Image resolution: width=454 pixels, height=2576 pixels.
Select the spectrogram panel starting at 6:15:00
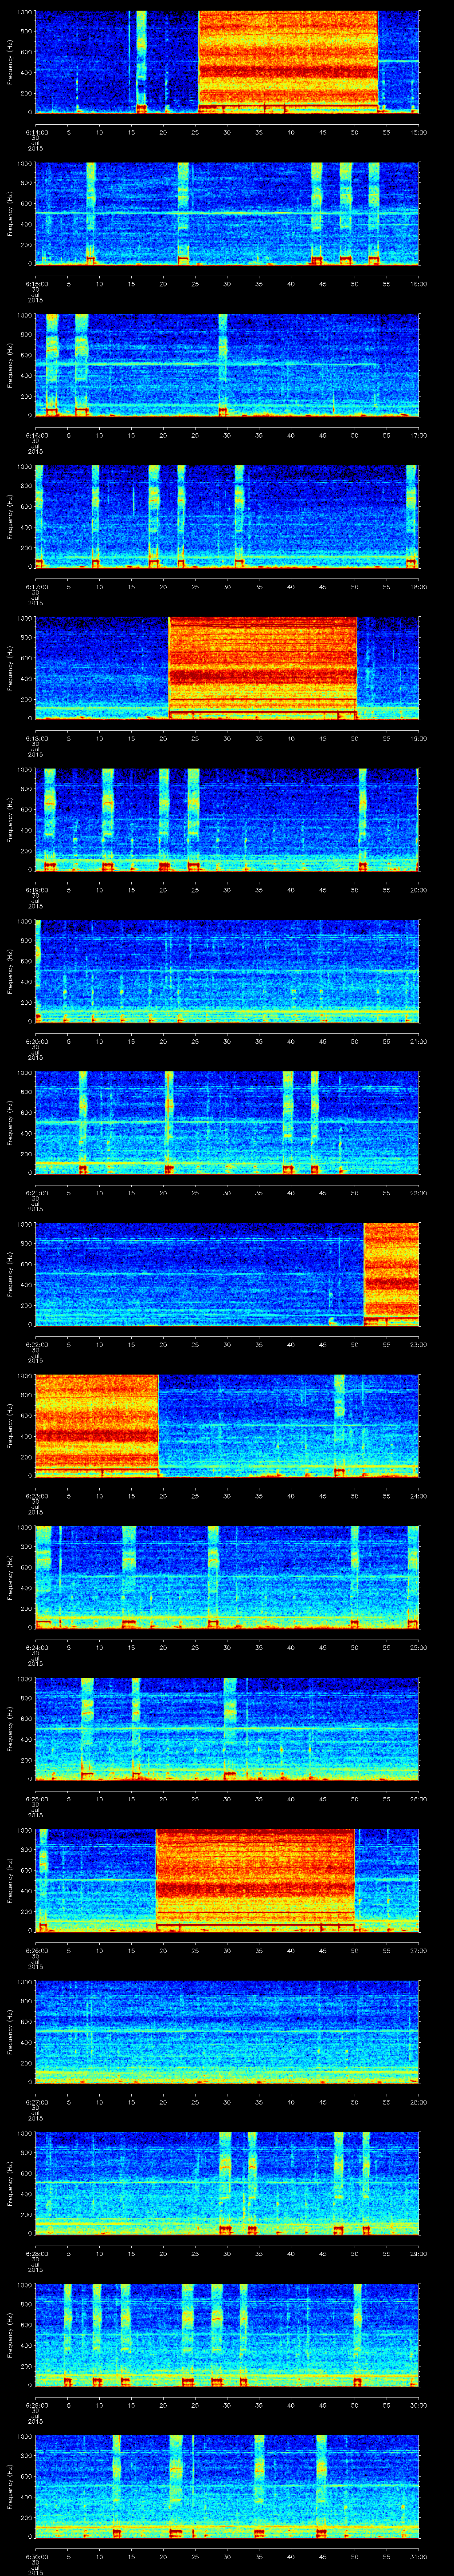pos(227,213)
